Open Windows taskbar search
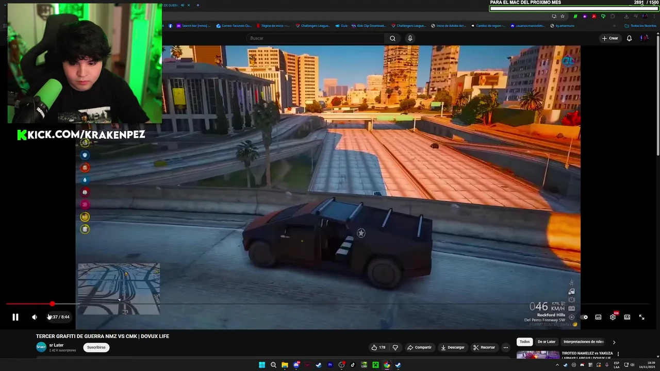Screen dimensions: 660x371 pyautogui.click(x=273, y=365)
